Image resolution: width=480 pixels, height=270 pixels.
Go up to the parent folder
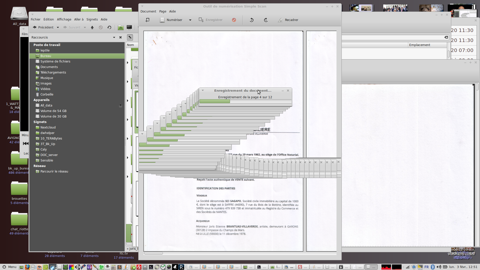tap(92, 27)
